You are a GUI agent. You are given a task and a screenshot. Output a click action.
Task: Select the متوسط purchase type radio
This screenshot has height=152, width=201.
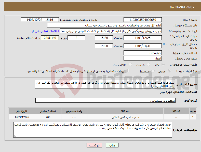click(153, 71)
